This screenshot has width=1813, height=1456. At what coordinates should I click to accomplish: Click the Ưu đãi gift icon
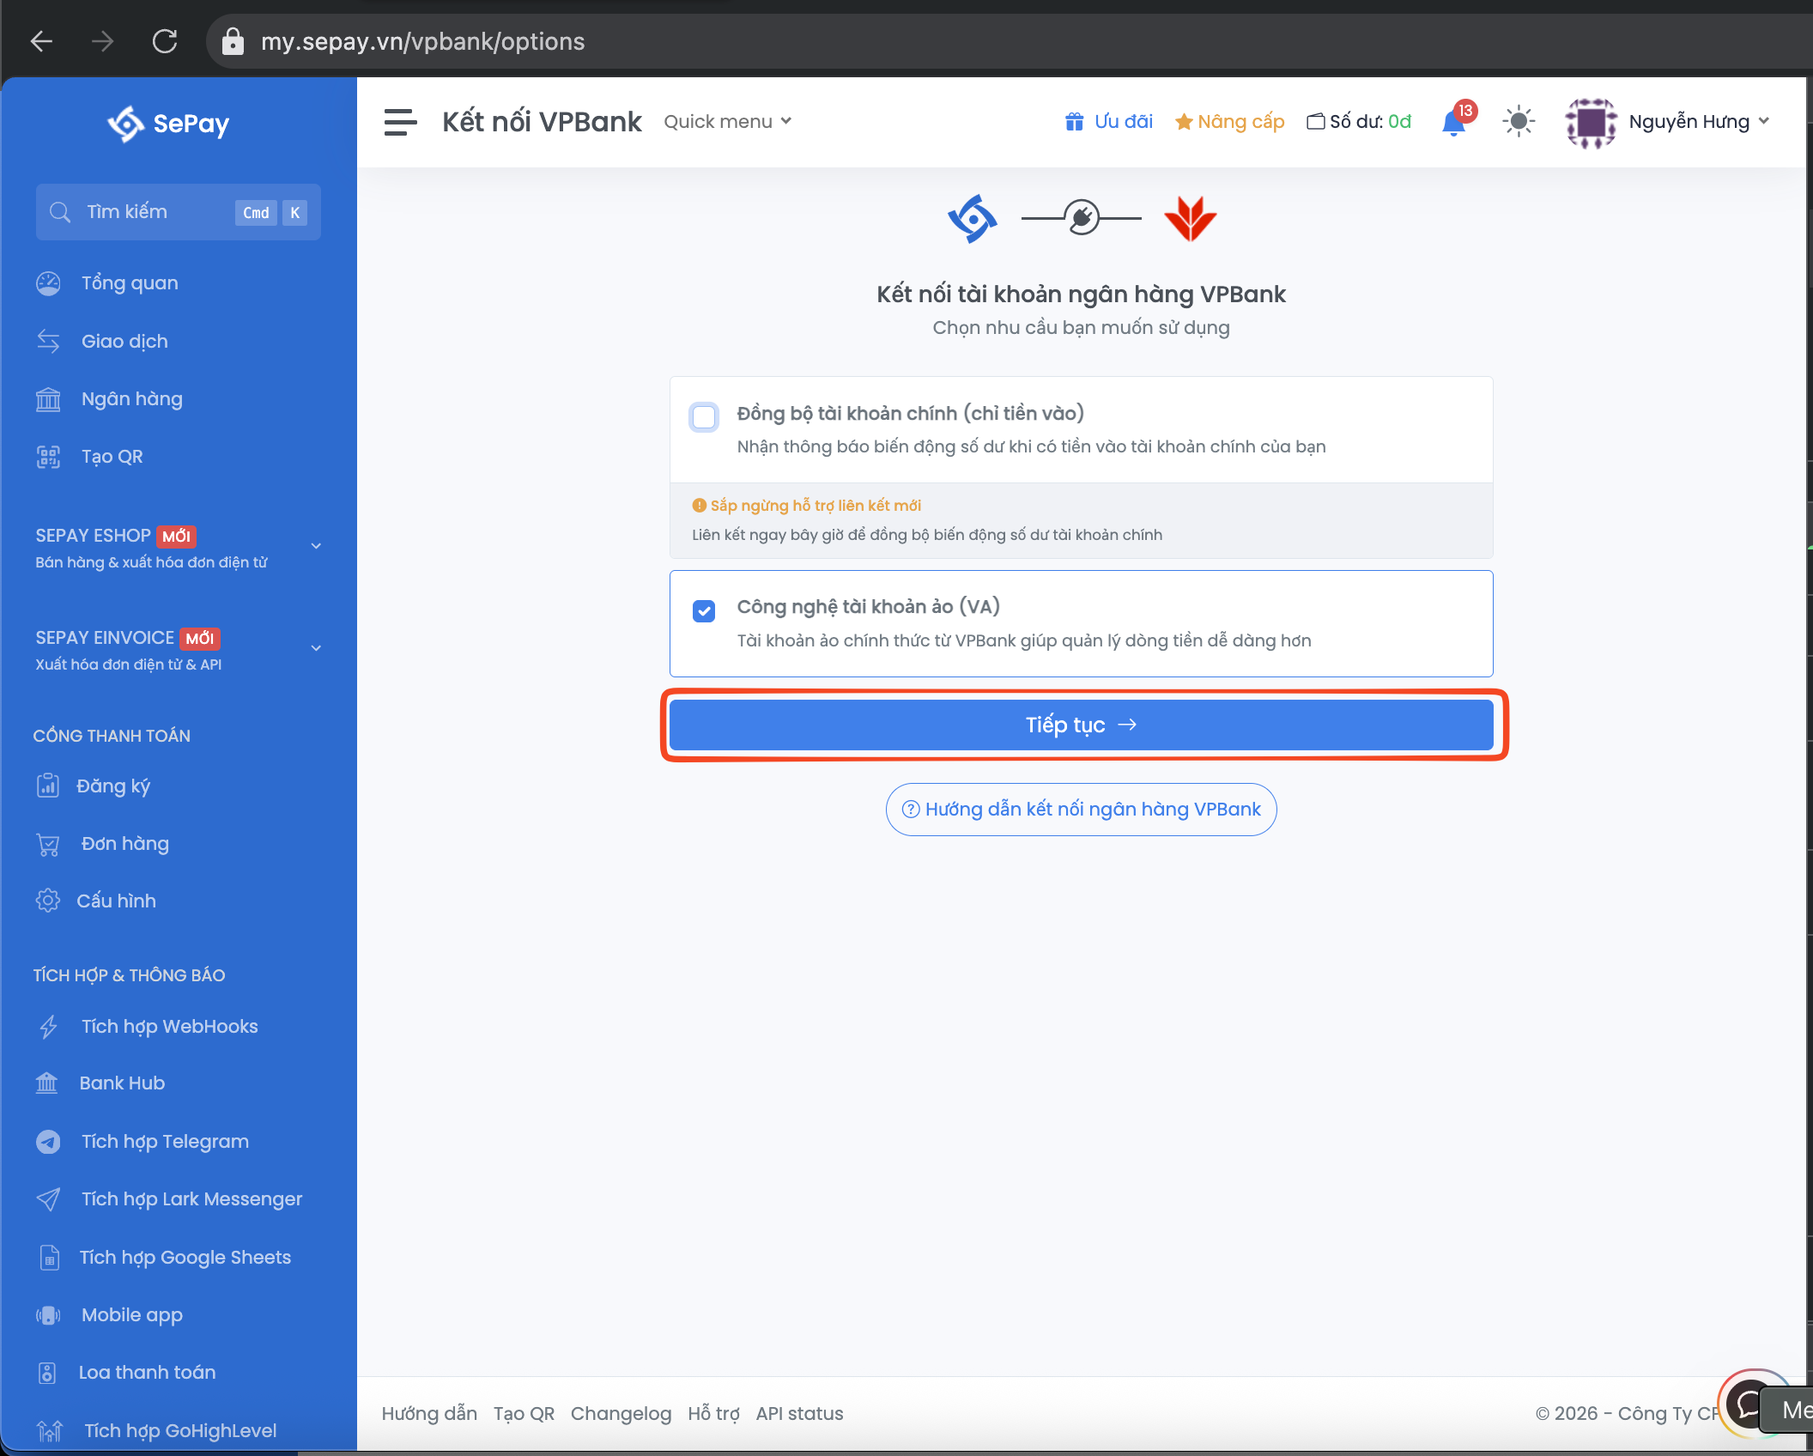tap(1074, 122)
